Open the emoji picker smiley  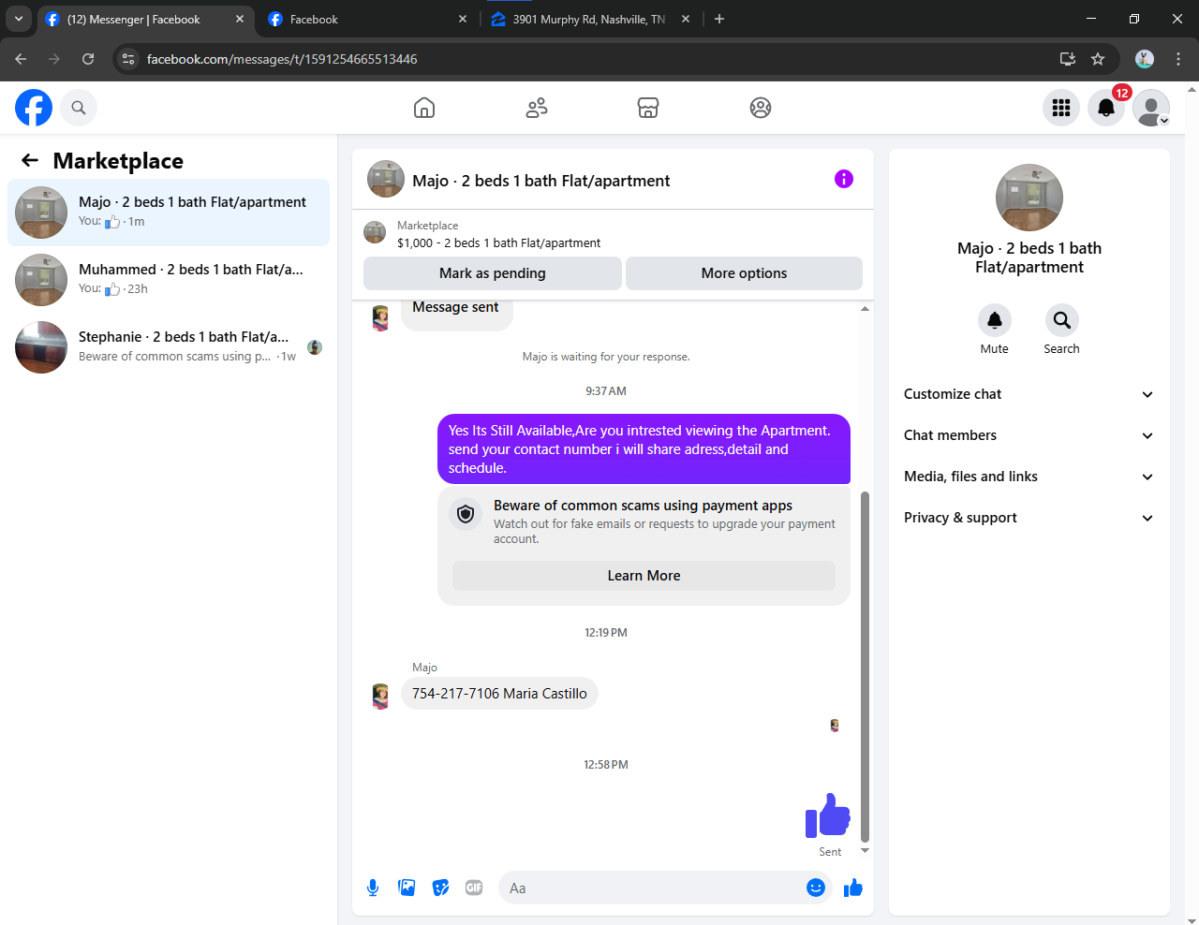(x=816, y=888)
